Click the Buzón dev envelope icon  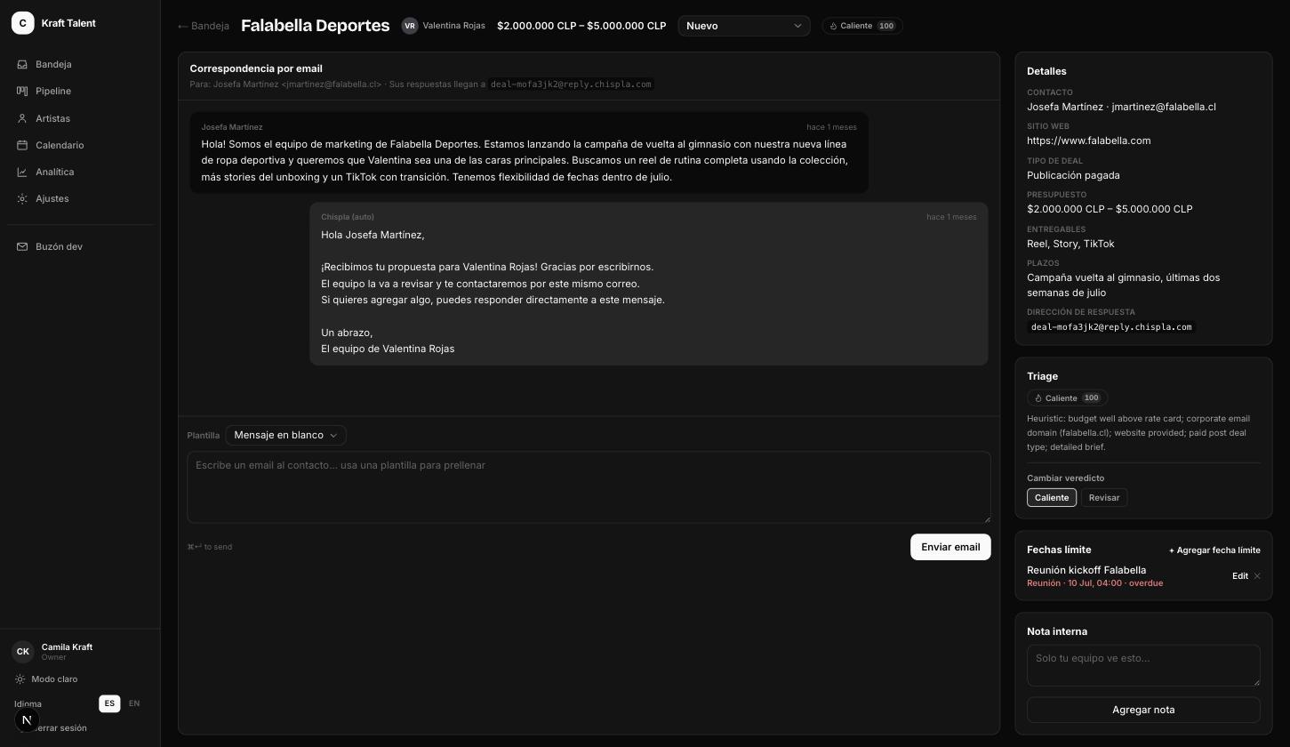22,246
